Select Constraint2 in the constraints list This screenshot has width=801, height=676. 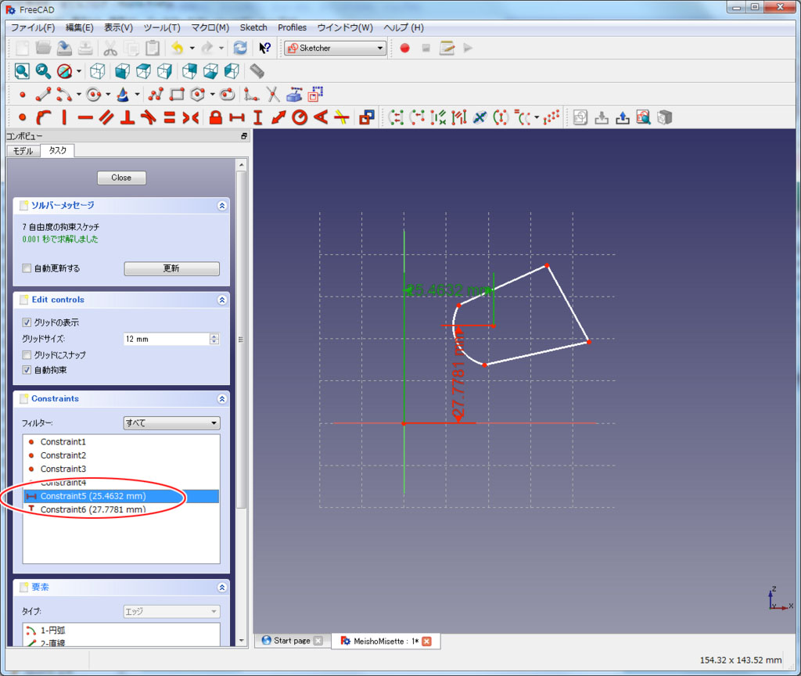121,455
